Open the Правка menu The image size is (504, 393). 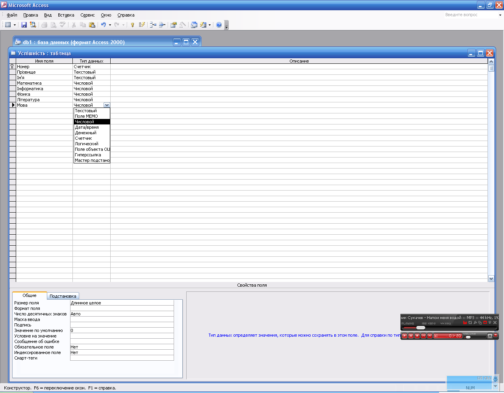pyautogui.click(x=30, y=15)
